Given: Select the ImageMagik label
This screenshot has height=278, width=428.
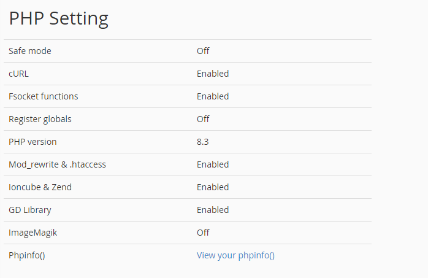Looking at the screenshot, I should [x=33, y=233].
